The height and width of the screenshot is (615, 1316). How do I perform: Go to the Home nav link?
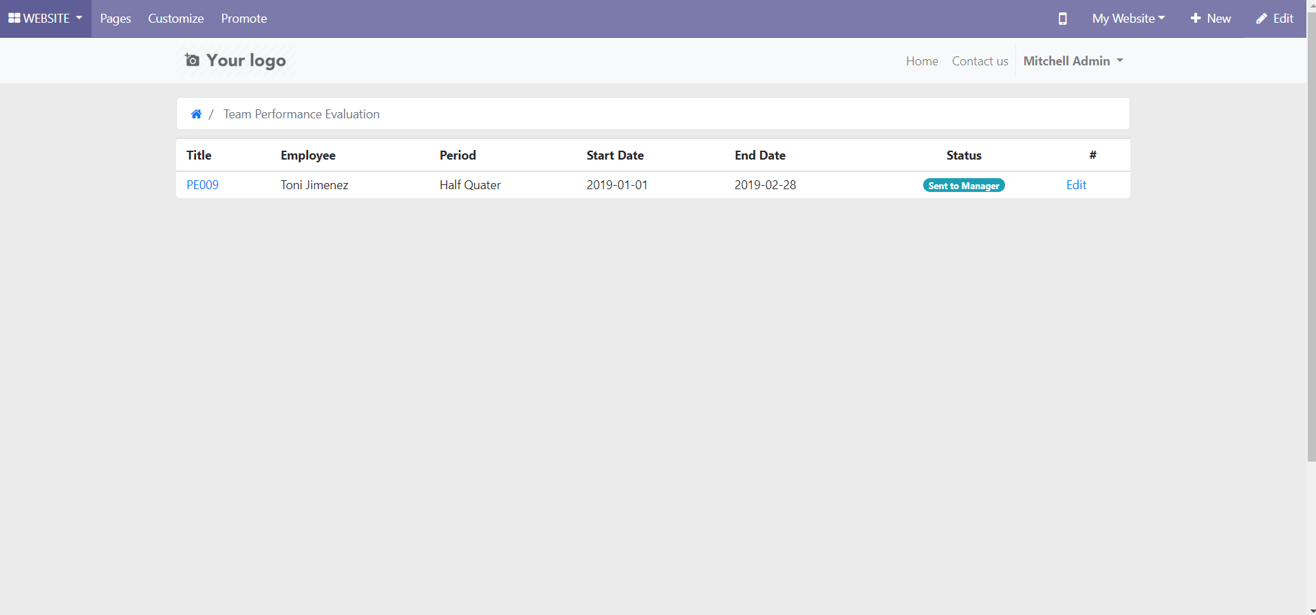point(922,61)
